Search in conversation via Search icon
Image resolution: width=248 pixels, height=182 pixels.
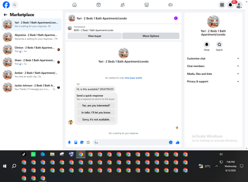pos(219,44)
